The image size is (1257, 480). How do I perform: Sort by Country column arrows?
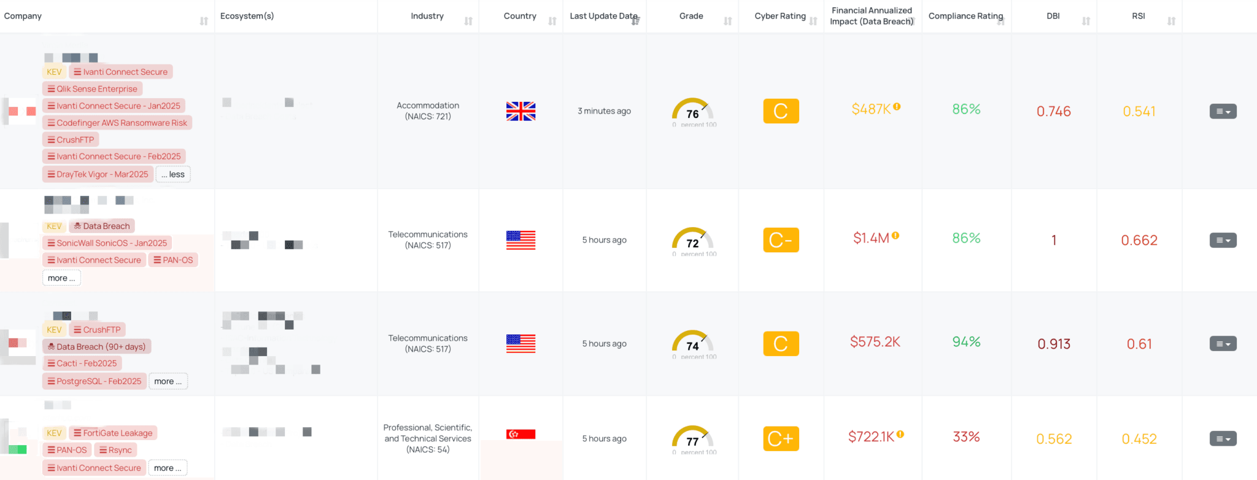552,21
